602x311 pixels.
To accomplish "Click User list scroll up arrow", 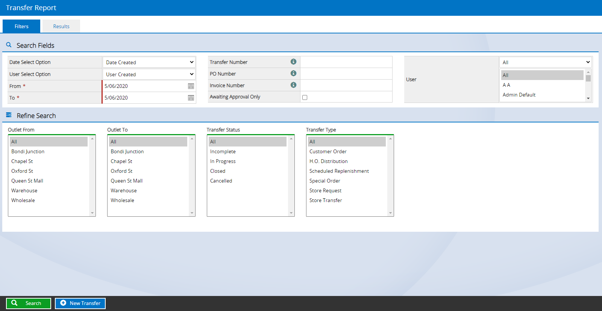I will [x=588, y=72].
